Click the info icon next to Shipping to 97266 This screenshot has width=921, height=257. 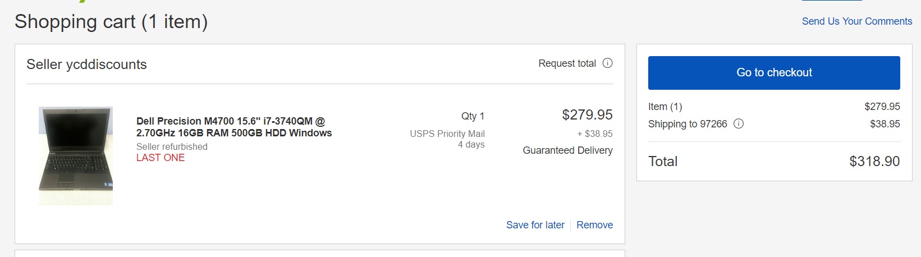(x=739, y=124)
